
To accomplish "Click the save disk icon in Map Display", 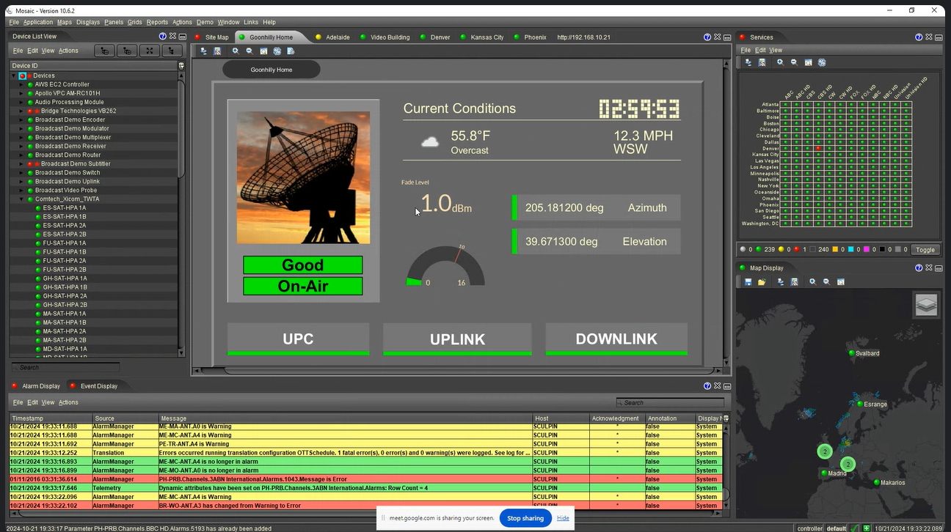I will (x=748, y=282).
